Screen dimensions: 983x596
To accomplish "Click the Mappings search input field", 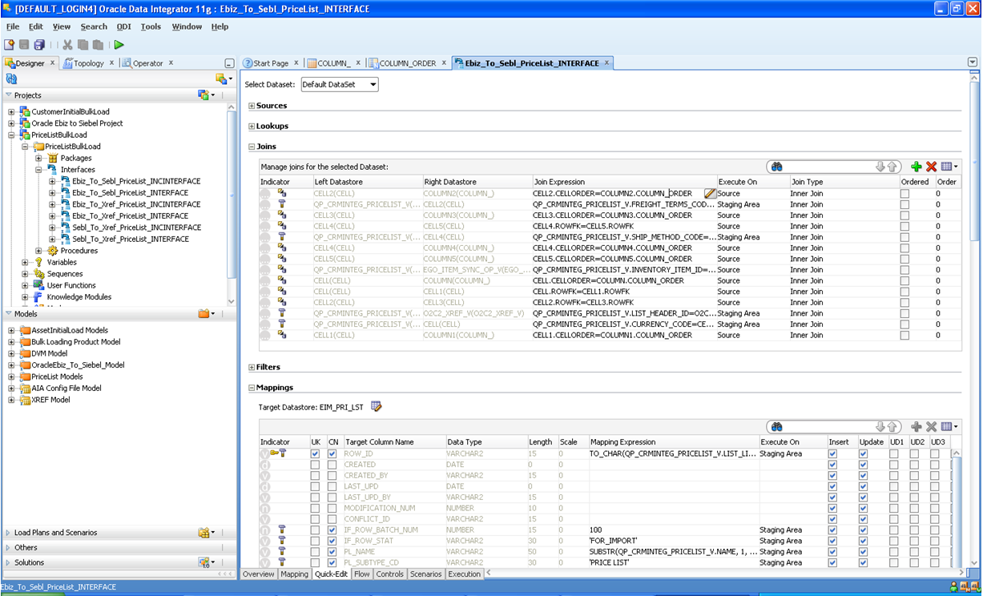I will [828, 427].
